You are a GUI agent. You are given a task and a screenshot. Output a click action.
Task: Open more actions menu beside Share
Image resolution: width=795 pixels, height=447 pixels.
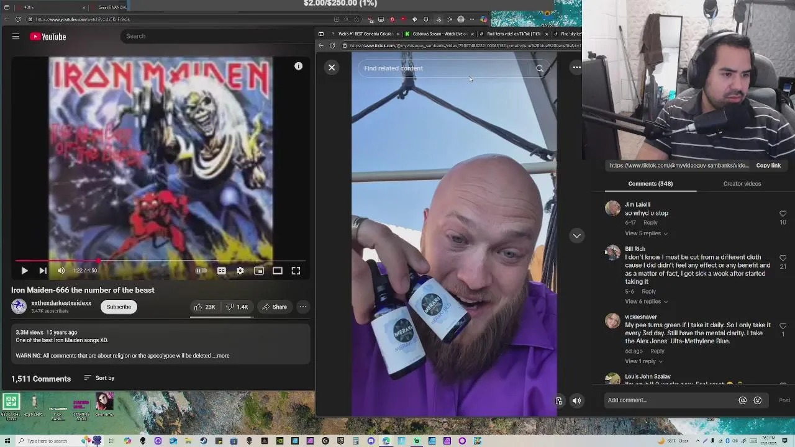point(303,307)
